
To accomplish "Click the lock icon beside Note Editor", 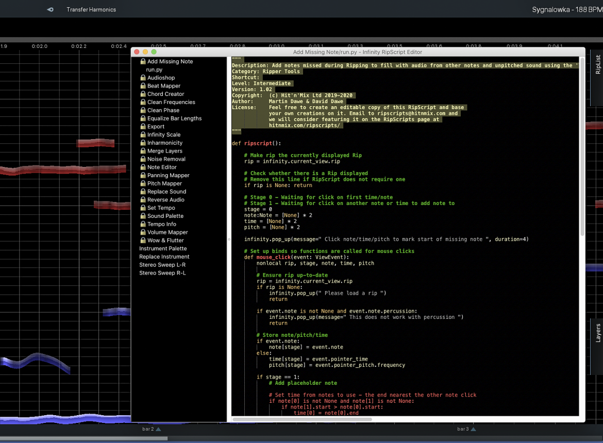I will (x=143, y=167).
